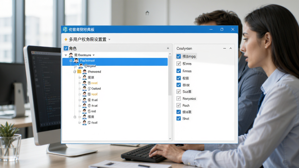
Task: Toggle the Ronyoies checkbox
Action: coord(178,99)
